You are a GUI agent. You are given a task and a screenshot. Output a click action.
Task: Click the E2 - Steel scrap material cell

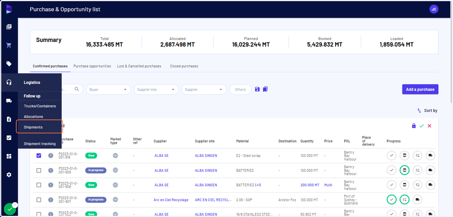click(248, 155)
